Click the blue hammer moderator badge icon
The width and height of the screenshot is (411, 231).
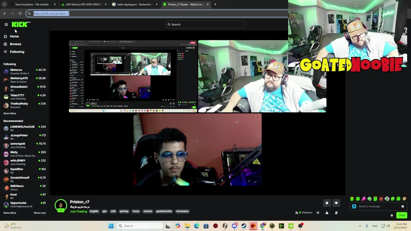coord(354,206)
